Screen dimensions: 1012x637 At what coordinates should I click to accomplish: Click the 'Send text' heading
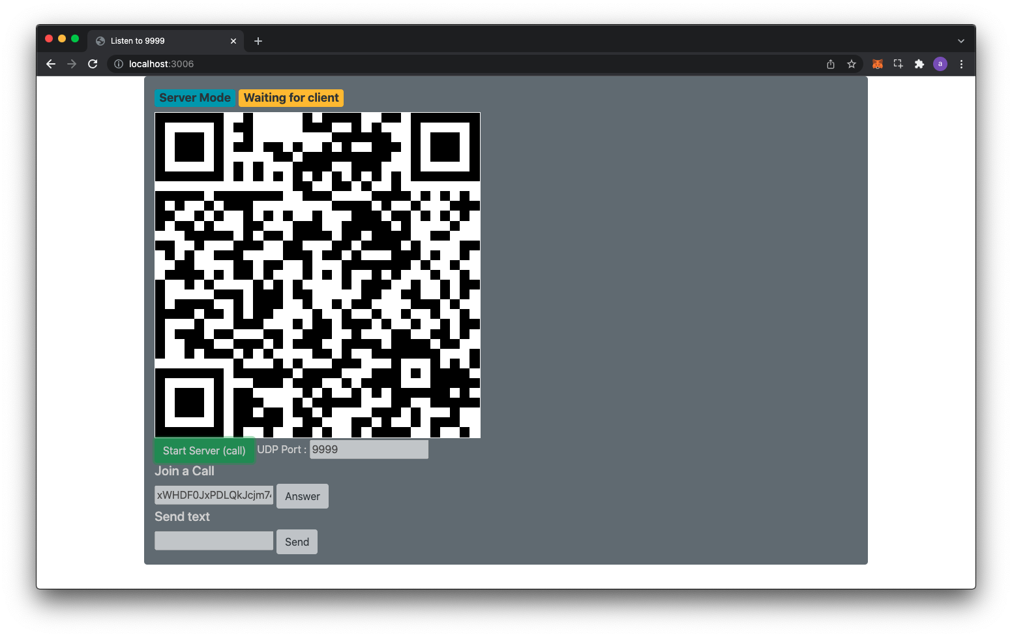[x=182, y=516]
